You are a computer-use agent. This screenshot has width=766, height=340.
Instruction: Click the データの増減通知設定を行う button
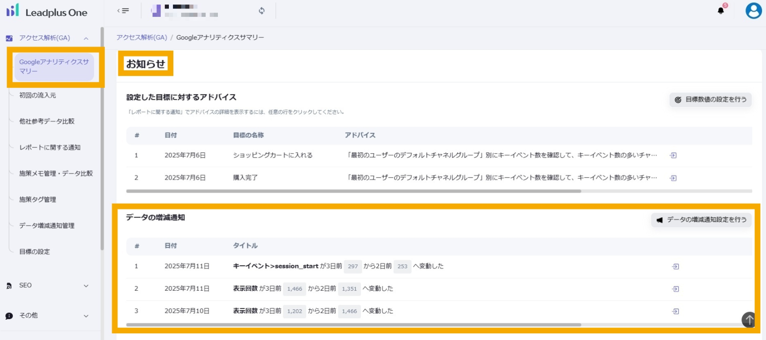(x=701, y=220)
